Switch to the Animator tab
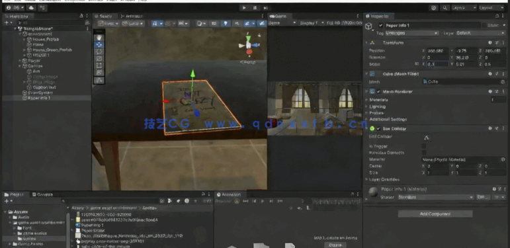The width and height of the screenshot is (510, 248). click(x=131, y=16)
